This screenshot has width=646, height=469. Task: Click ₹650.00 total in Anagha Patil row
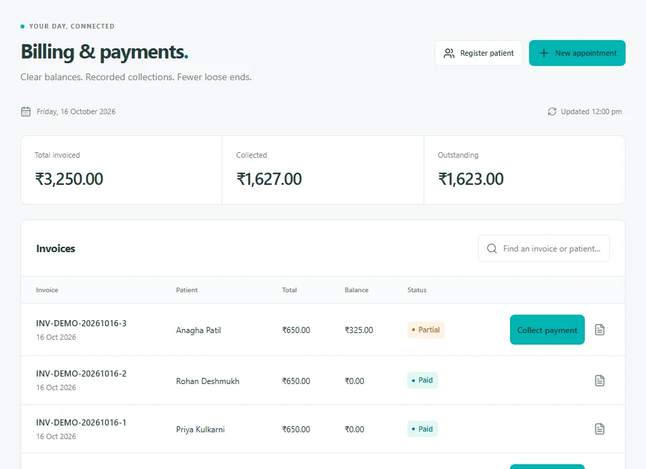coord(296,330)
